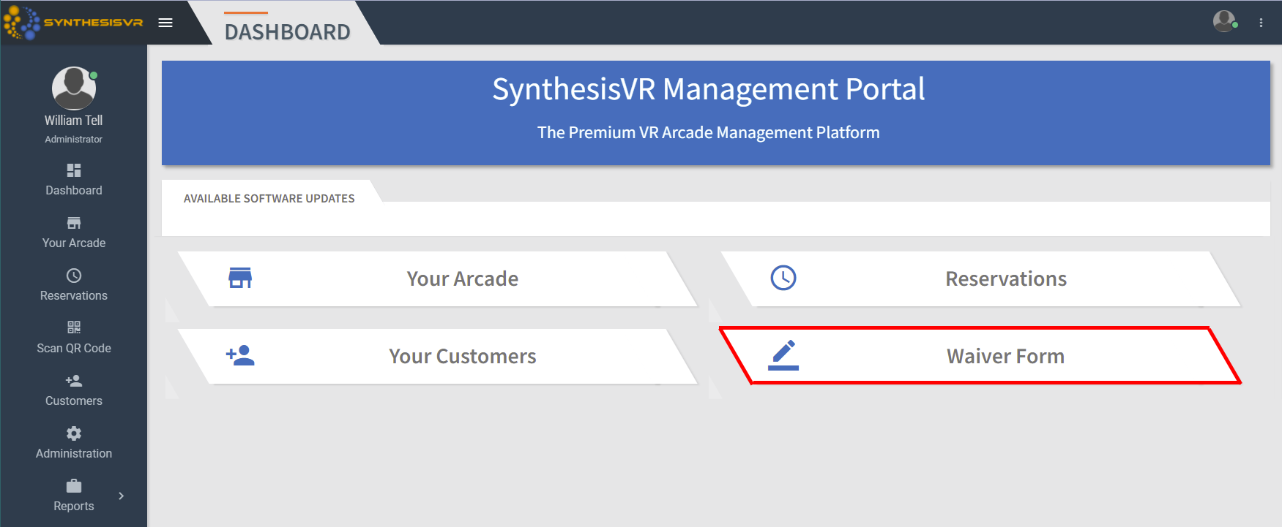Click the Administrator role label
Screen dimensions: 1282x527
tap(73, 139)
